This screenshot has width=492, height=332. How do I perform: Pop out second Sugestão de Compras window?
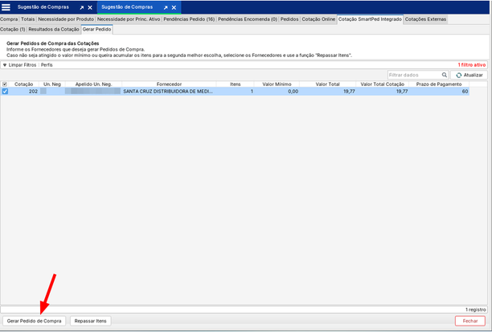[x=165, y=6]
